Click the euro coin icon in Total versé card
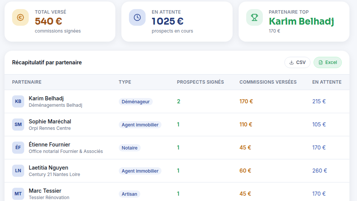Screen dimensions: 357x201 click(20, 17)
